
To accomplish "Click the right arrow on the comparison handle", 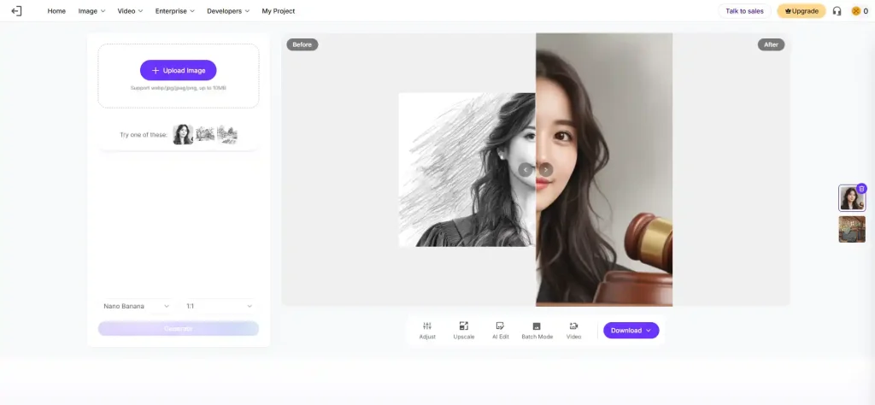I will [x=546, y=169].
